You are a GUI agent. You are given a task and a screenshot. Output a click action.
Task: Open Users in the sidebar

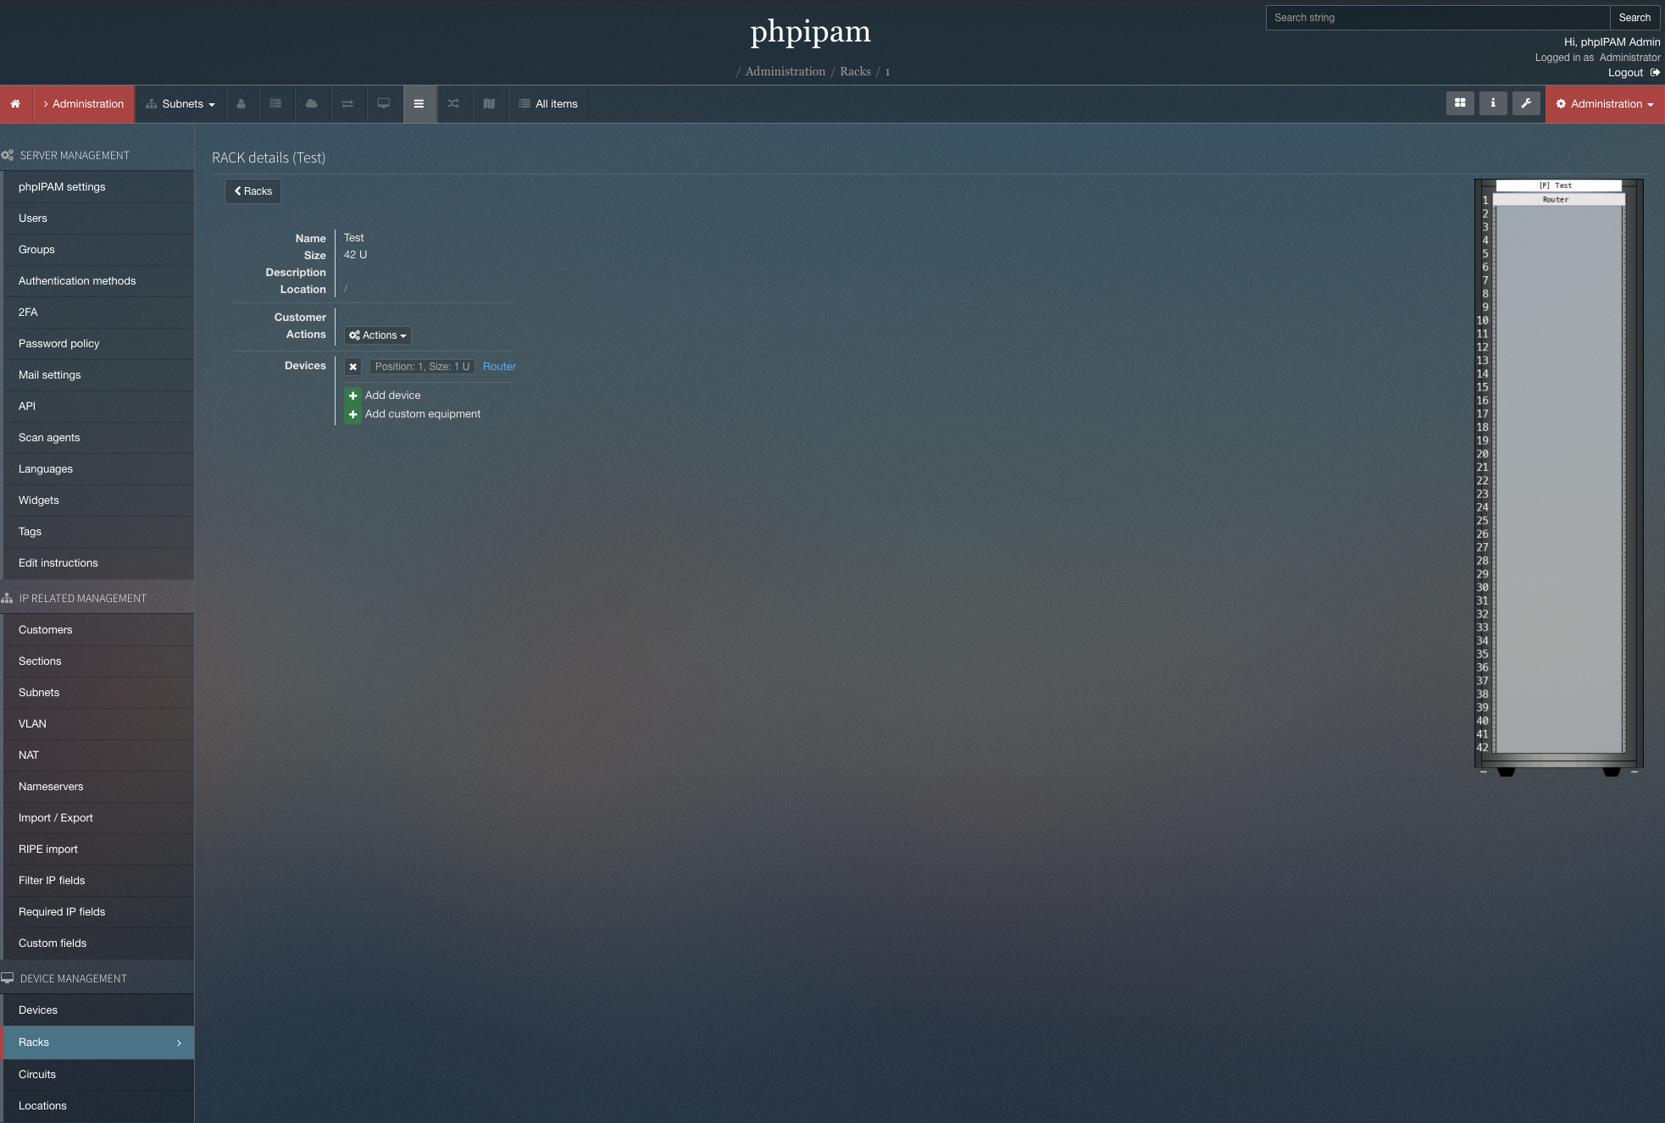(x=98, y=219)
